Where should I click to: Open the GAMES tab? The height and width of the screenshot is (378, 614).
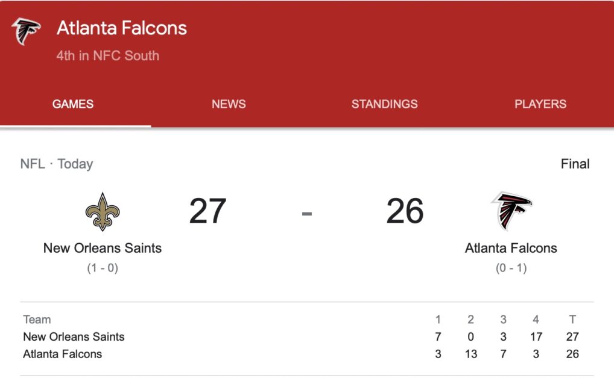tap(73, 104)
